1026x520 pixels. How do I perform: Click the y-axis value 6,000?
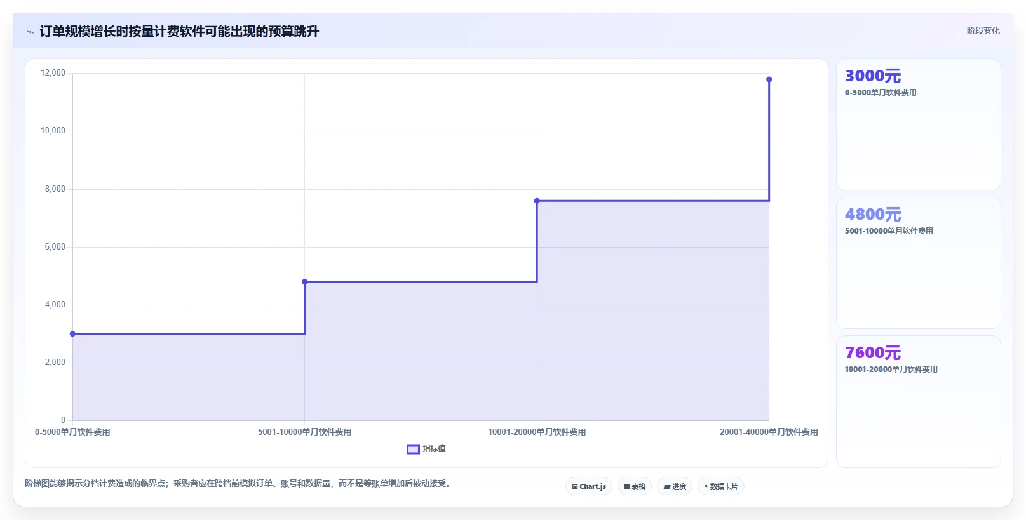[x=55, y=247]
